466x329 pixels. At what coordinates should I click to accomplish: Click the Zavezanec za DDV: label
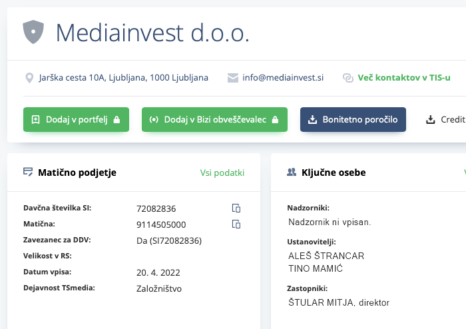point(57,240)
